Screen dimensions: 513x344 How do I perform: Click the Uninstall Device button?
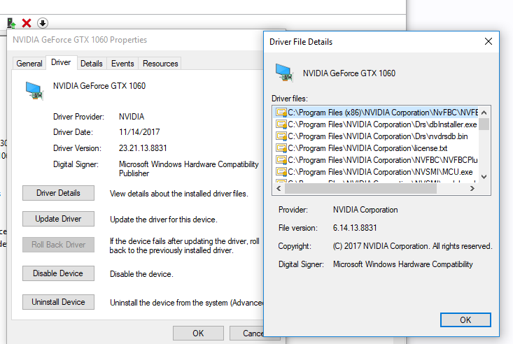[58, 302]
